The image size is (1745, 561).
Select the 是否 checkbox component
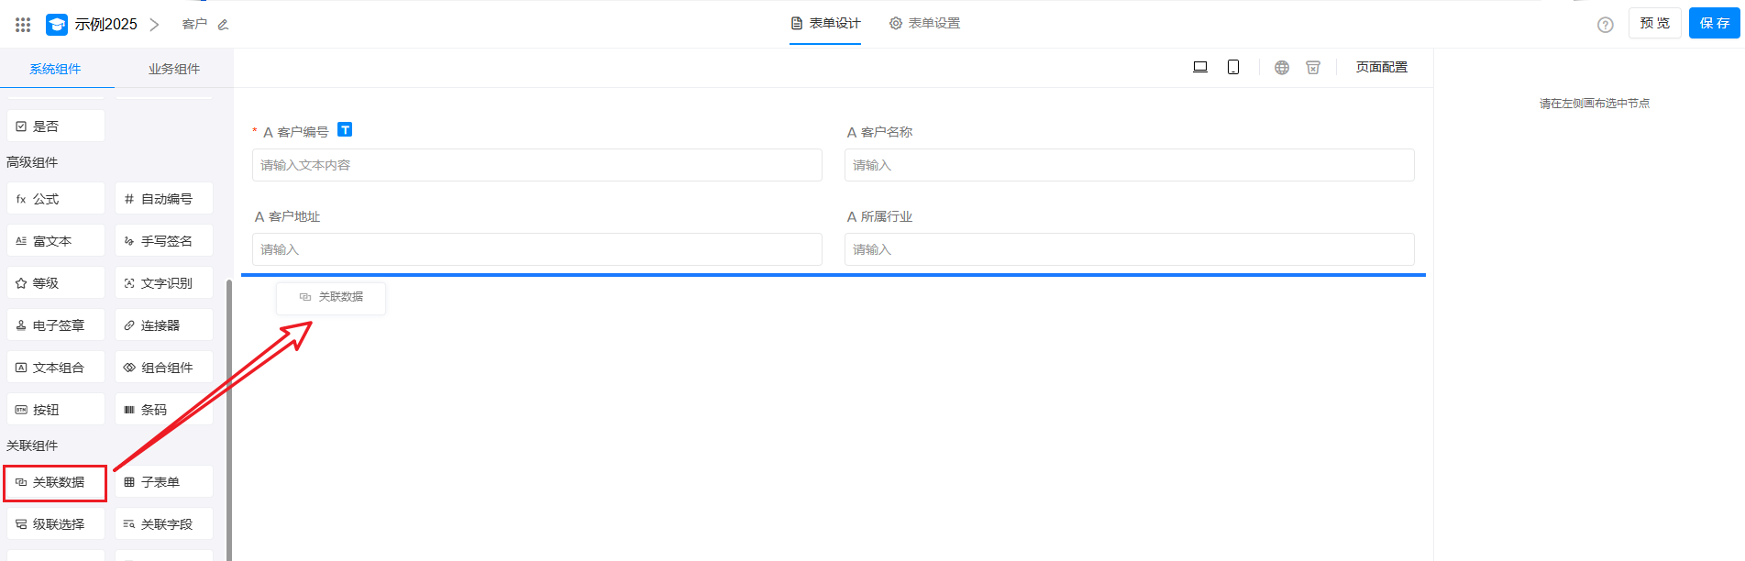[56, 126]
